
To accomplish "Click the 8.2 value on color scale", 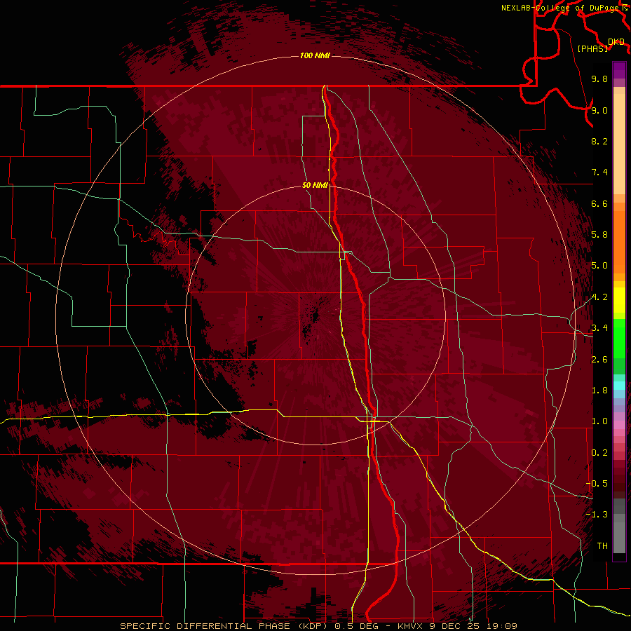I will pyautogui.click(x=599, y=141).
